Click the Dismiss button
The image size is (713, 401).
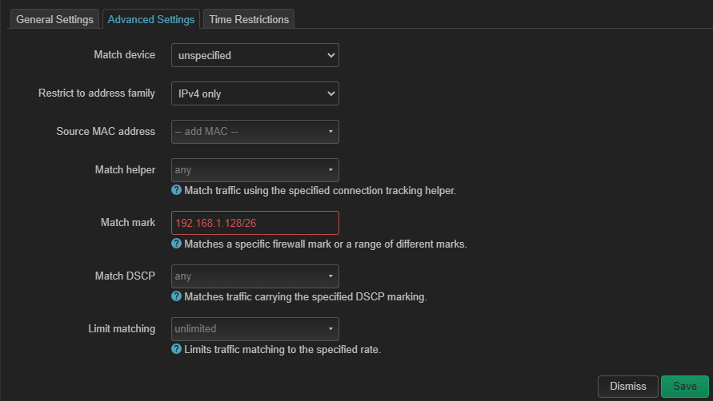[x=628, y=386]
